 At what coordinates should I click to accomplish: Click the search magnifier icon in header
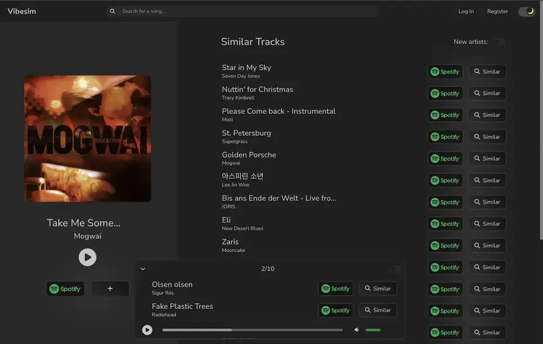point(112,11)
